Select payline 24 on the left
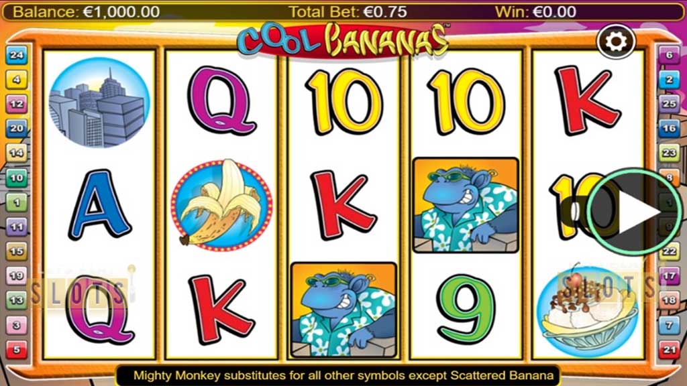 (x=16, y=55)
